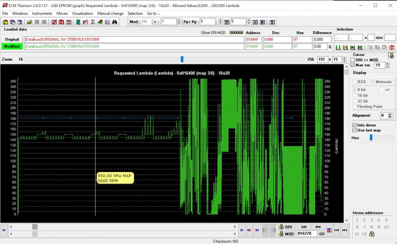Click the Zoom slider handle
Viewport: 397px width, 244px height.
(x=182, y=59)
